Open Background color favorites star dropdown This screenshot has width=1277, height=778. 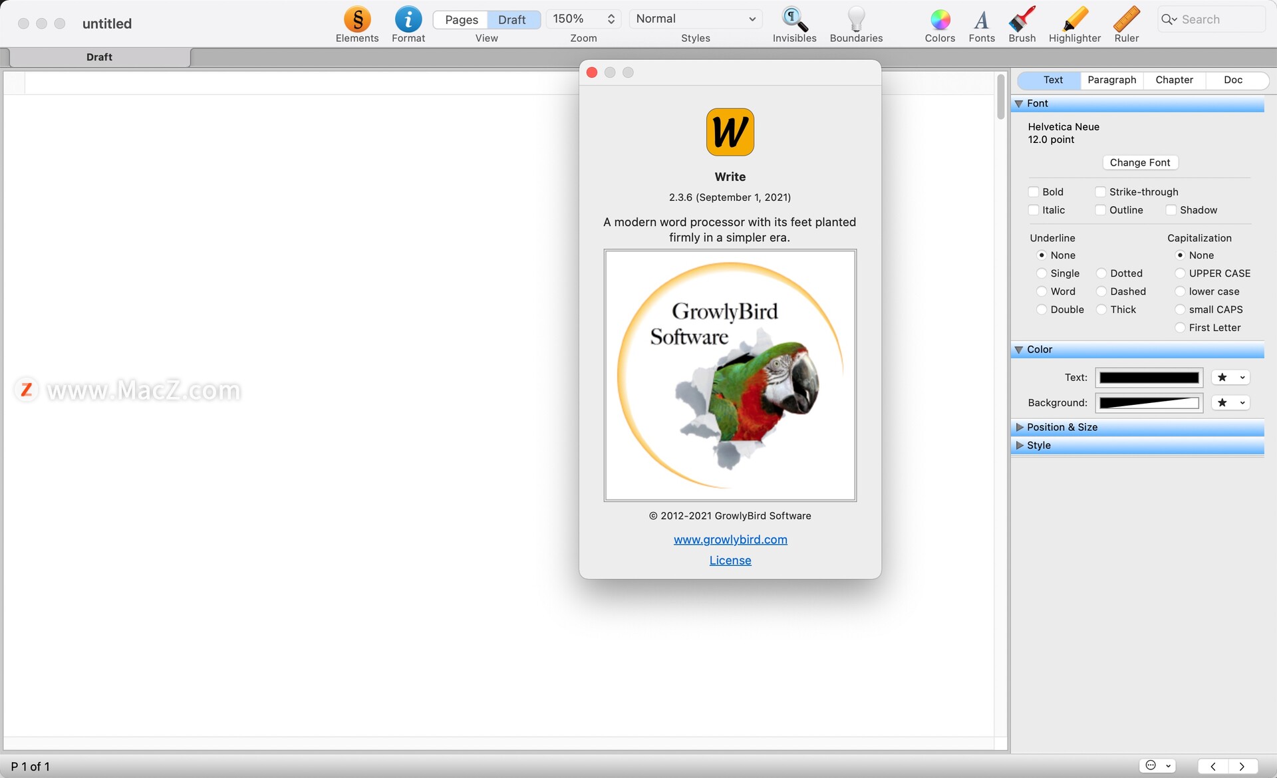click(x=1230, y=403)
